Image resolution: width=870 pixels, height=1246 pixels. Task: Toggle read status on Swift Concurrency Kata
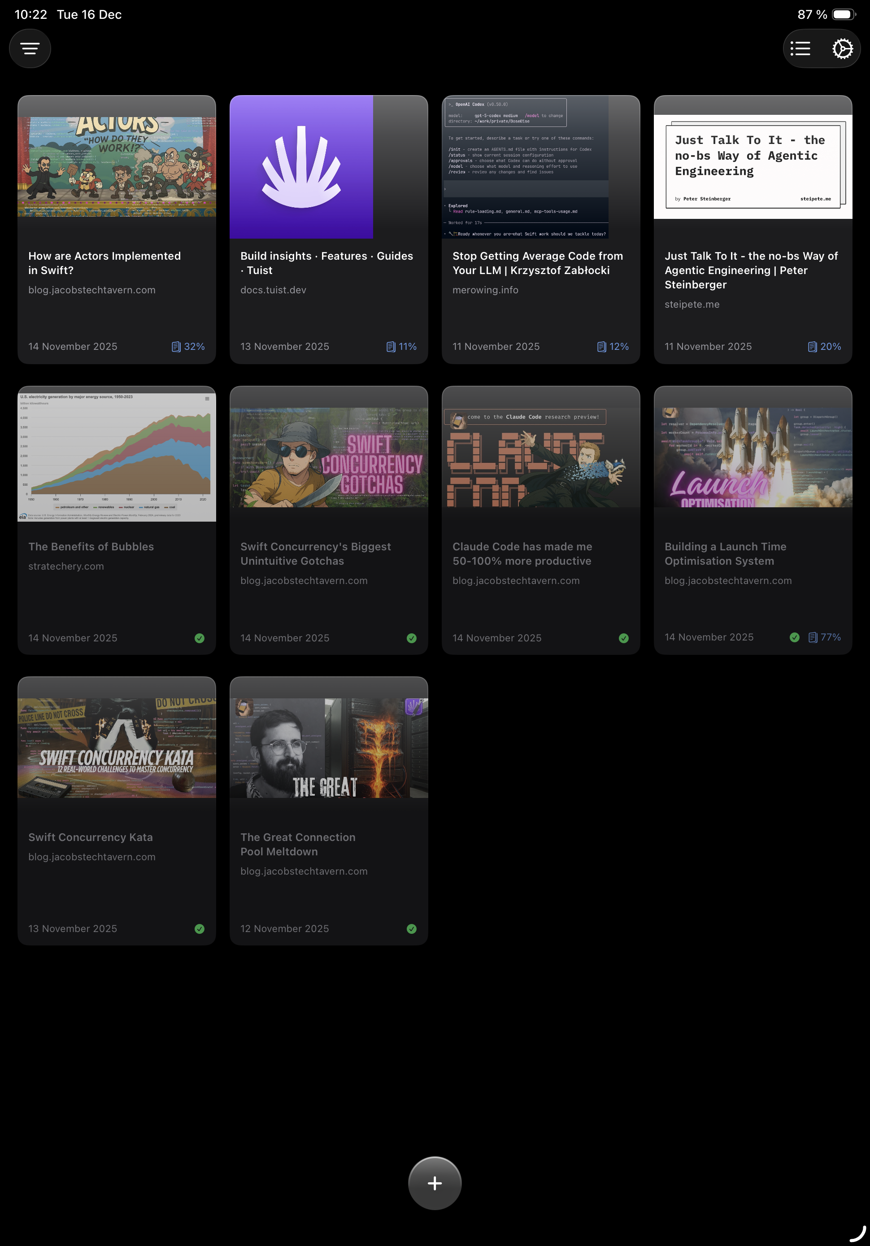(x=200, y=928)
